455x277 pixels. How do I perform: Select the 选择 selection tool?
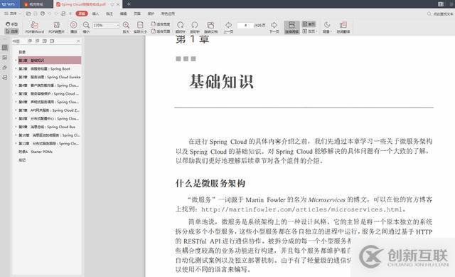12,31
